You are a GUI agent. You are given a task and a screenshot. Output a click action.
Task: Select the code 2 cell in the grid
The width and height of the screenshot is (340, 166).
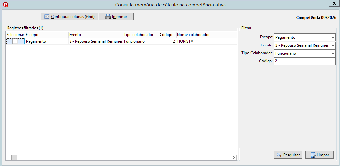click(167, 41)
